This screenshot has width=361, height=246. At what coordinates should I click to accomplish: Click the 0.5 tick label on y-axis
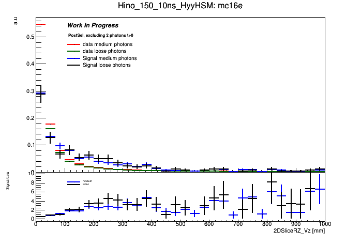(30, 37)
